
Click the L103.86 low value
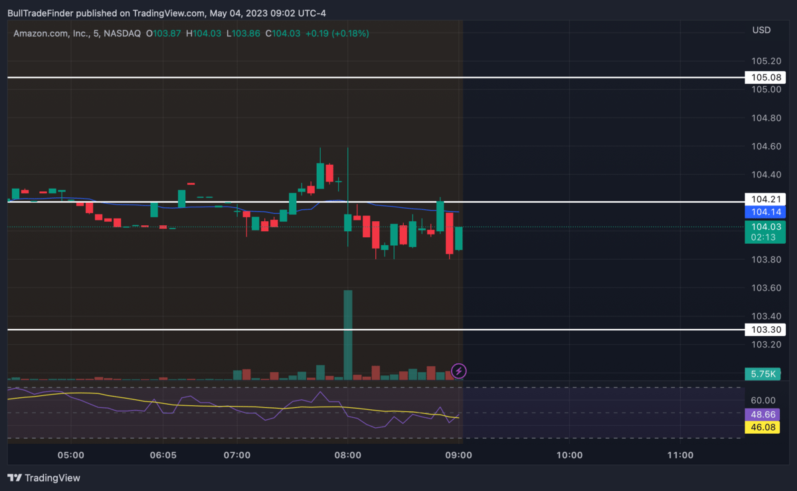[242, 33]
